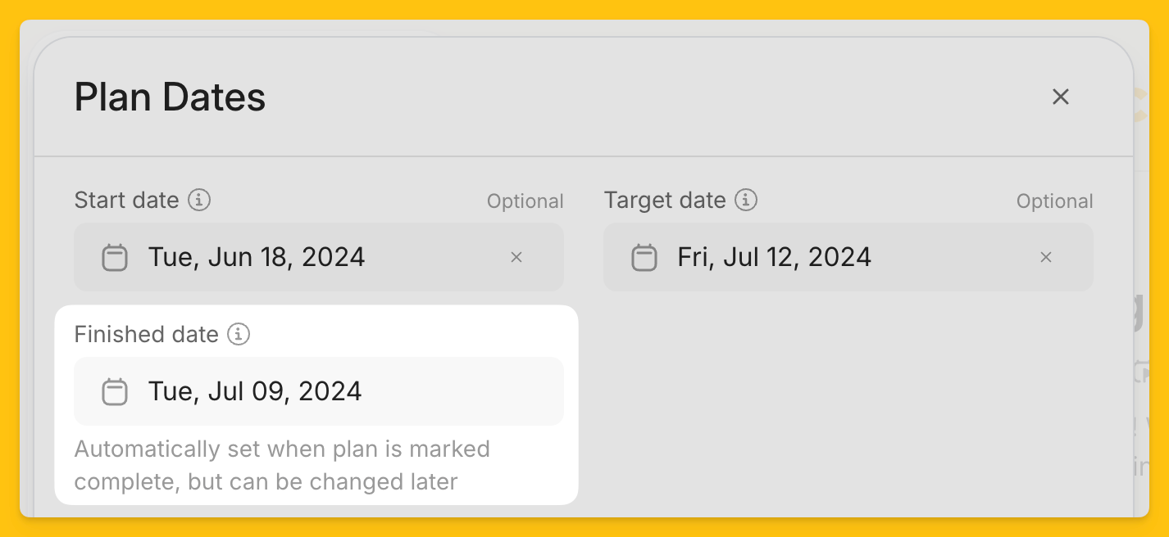Show info tooltip for Finished date
The image size is (1169, 537).
pos(239,334)
